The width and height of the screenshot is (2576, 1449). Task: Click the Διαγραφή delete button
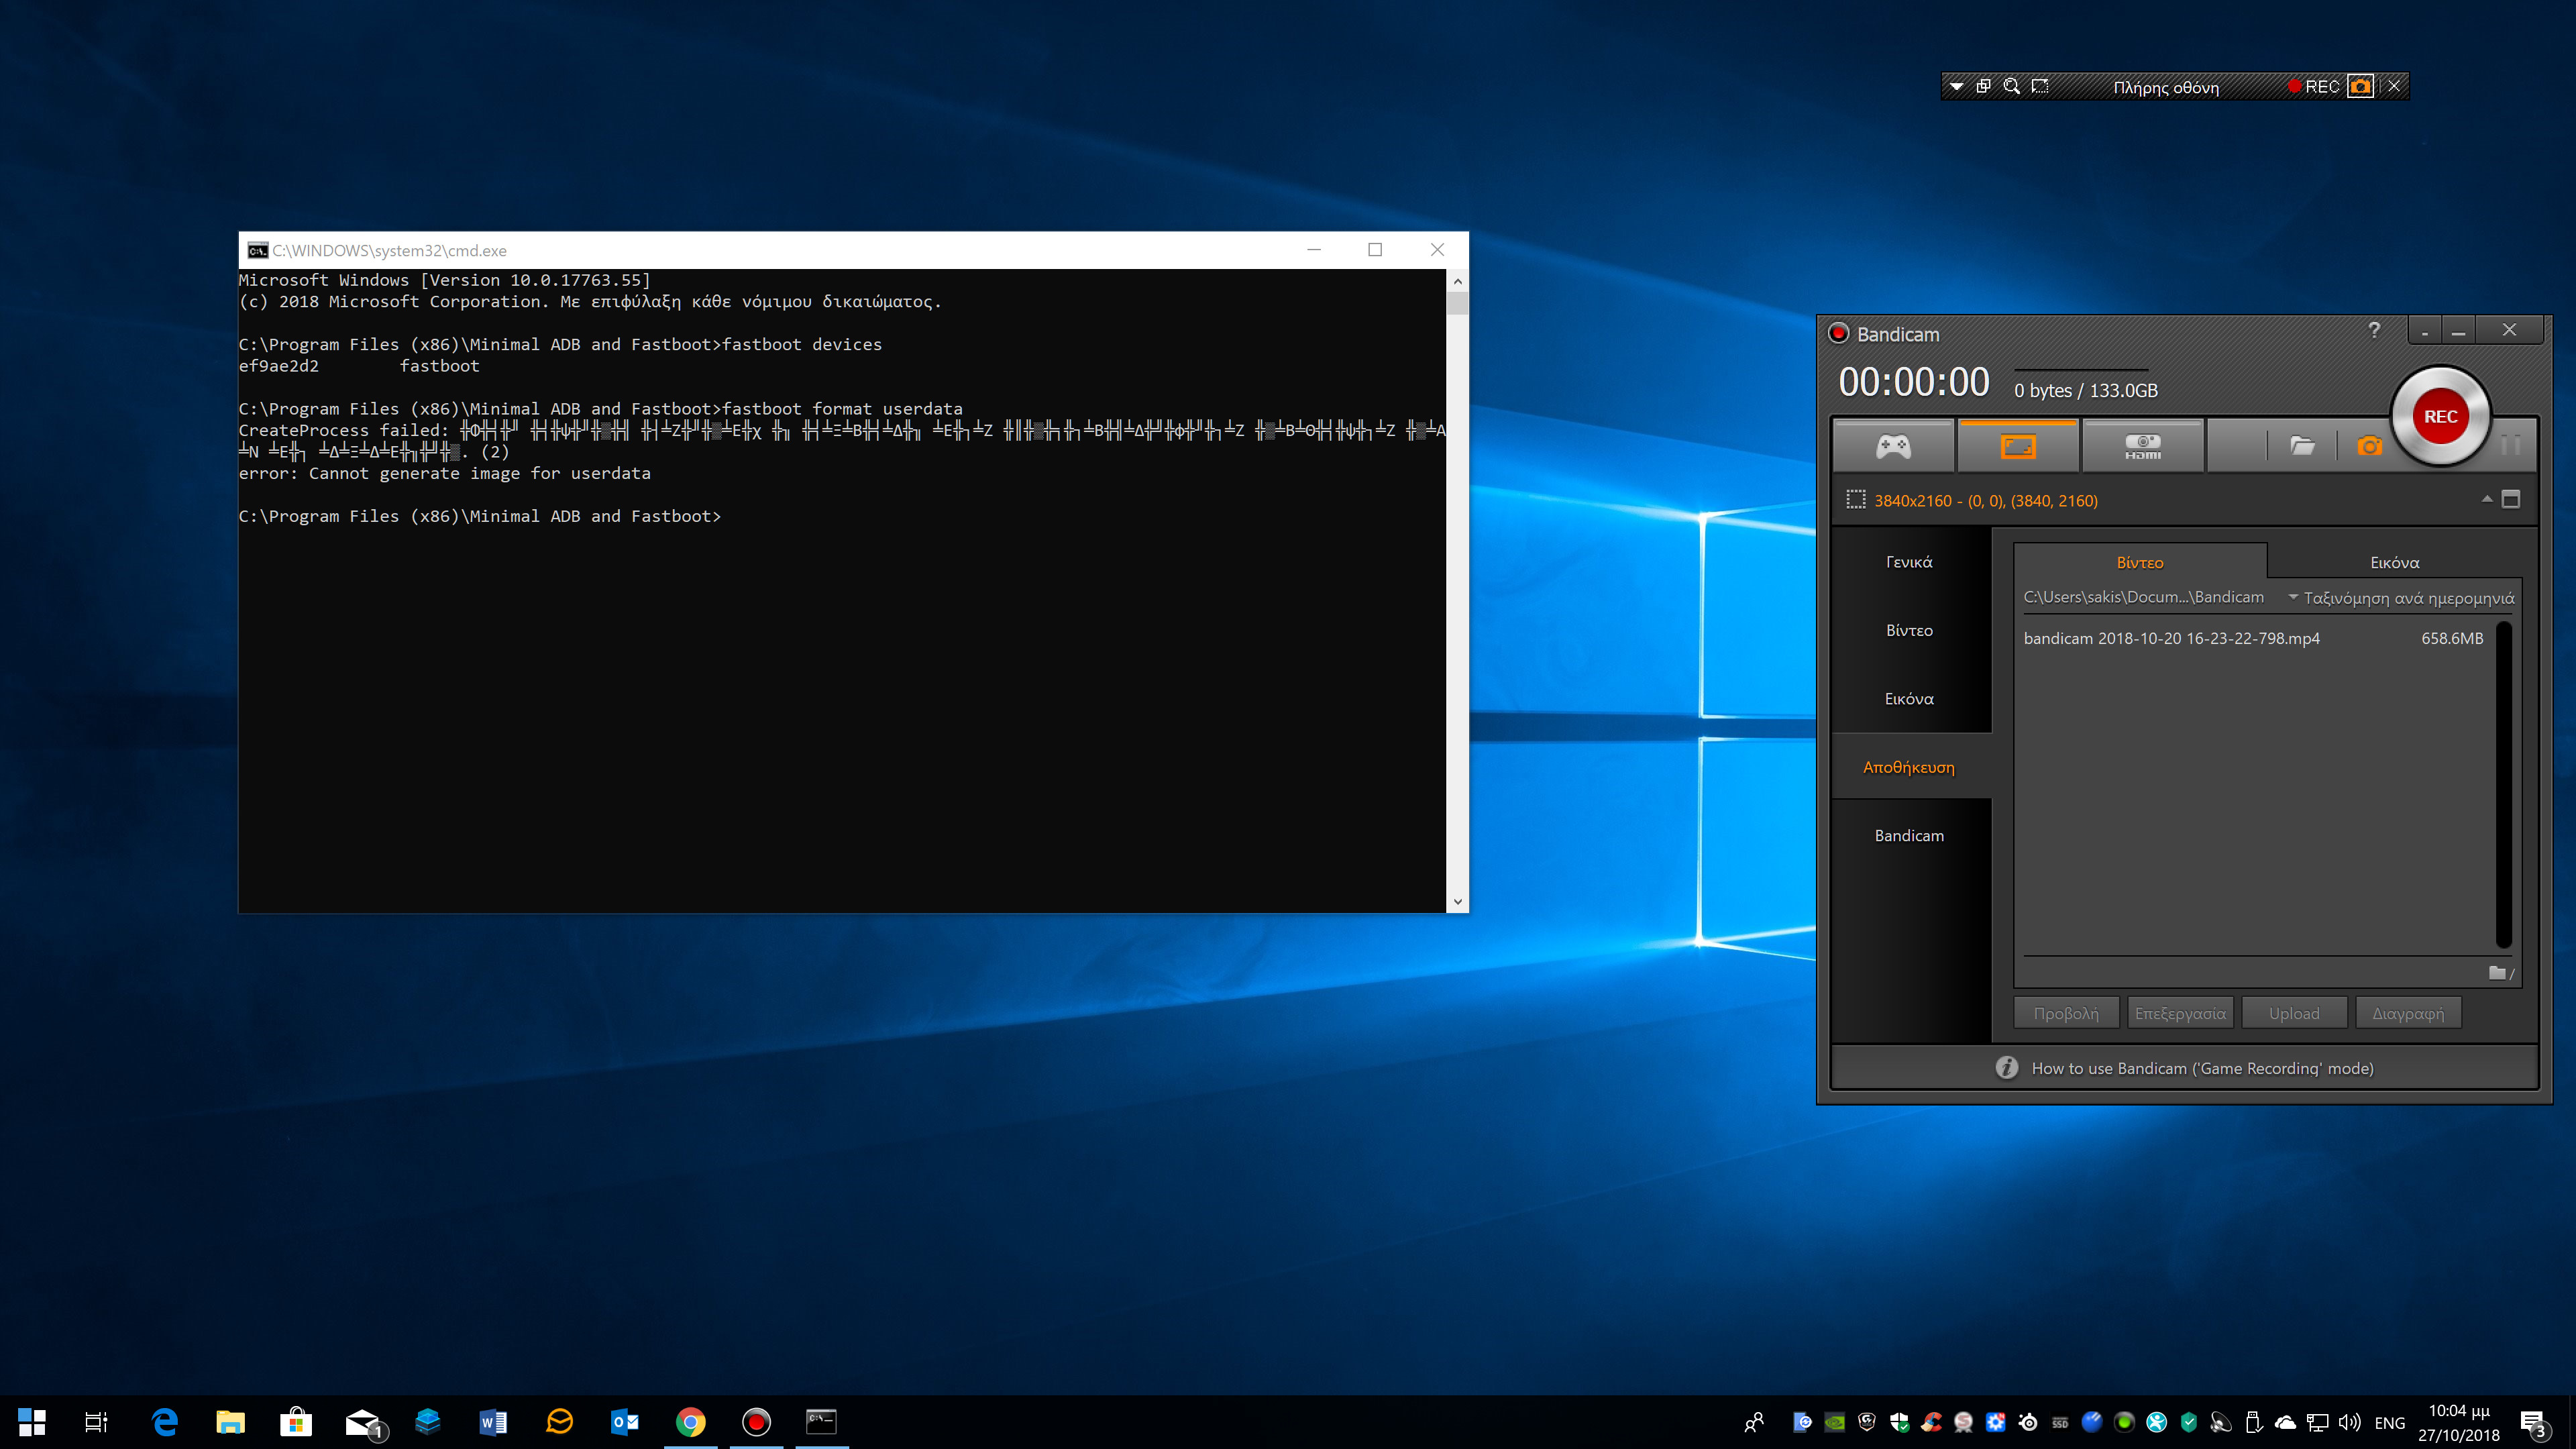pos(2407,1013)
